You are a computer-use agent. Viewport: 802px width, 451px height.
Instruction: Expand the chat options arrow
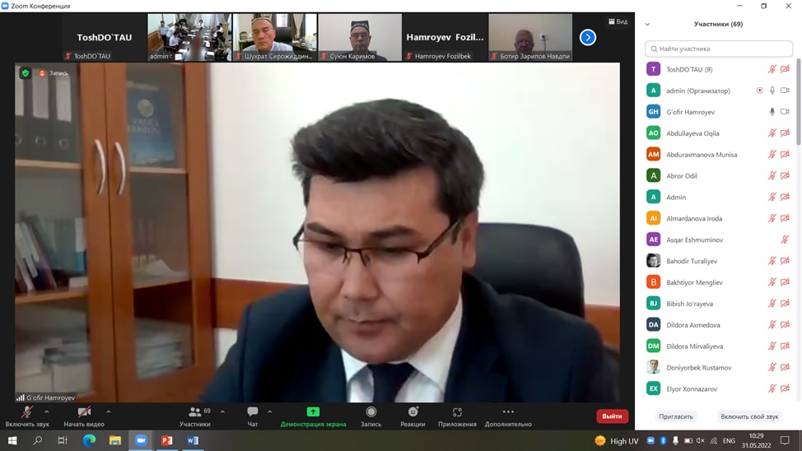269,411
